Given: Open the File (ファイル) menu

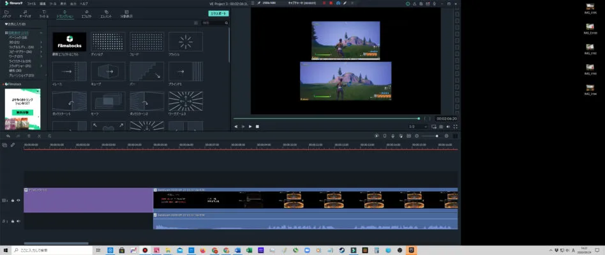Looking at the screenshot, I should click(32, 3).
